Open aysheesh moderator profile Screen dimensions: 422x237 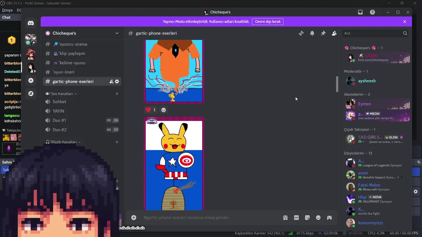(x=377, y=81)
